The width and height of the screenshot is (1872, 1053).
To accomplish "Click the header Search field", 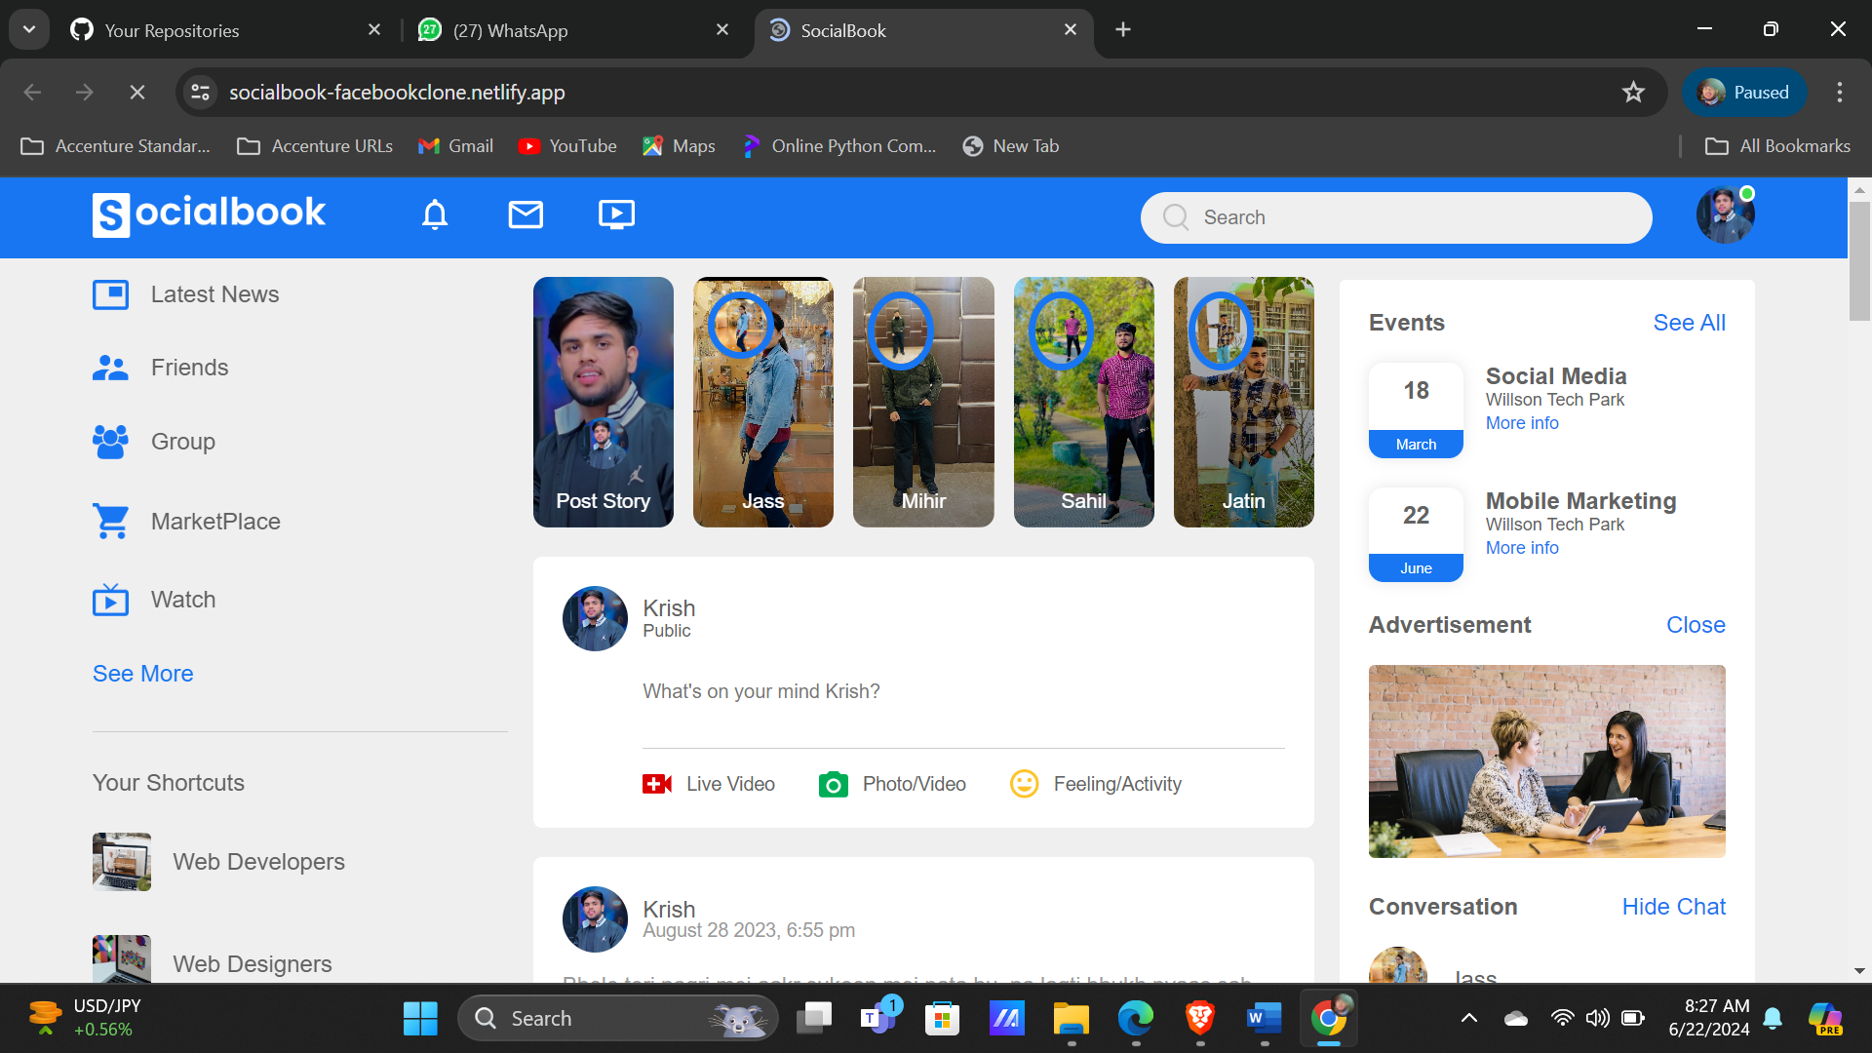I will (x=1396, y=217).
